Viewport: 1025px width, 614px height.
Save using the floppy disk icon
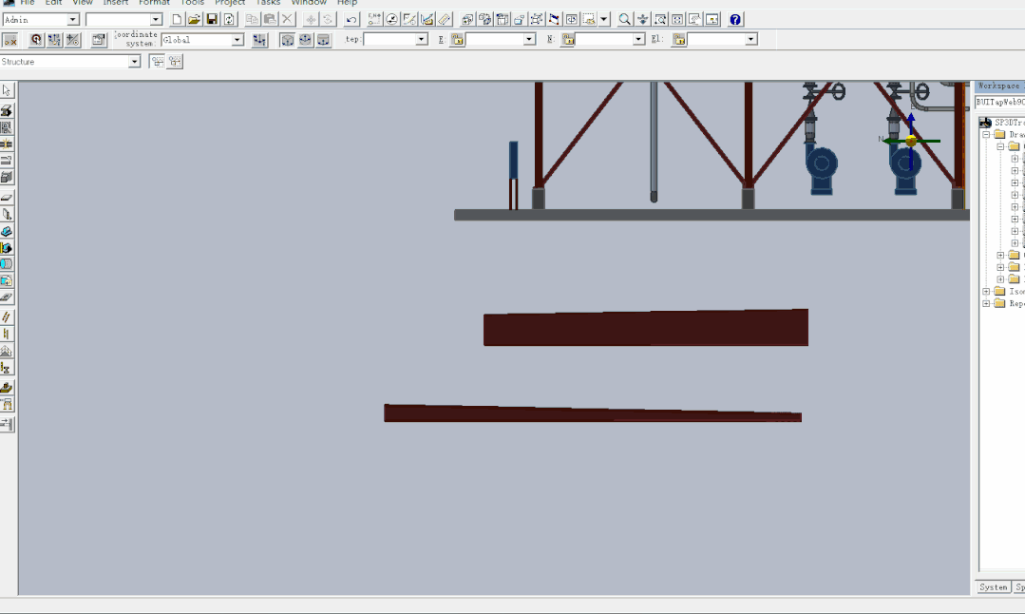coord(212,20)
